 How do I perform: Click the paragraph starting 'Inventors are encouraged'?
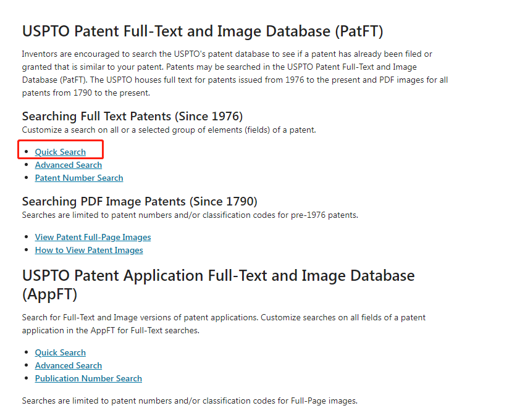pos(235,73)
